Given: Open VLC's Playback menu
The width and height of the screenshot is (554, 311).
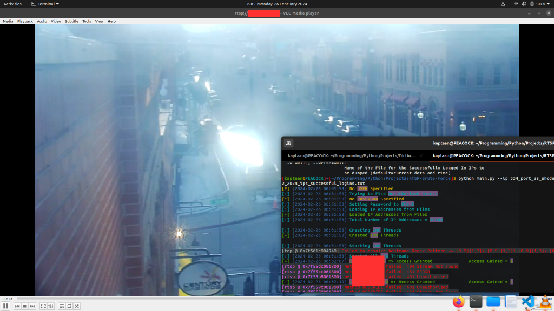Looking at the screenshot, I should 25,21.
